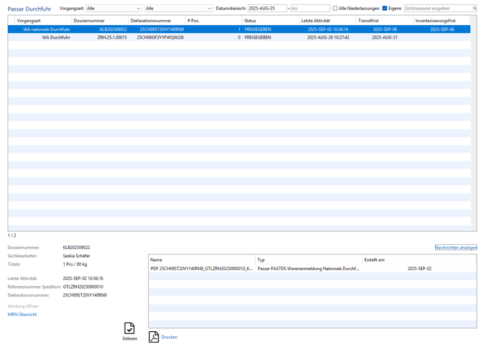Click document creation date 2025-SEP-02
Image resolution: width=481 pixels, height=344 pixels.
click(x=419, y=268)
